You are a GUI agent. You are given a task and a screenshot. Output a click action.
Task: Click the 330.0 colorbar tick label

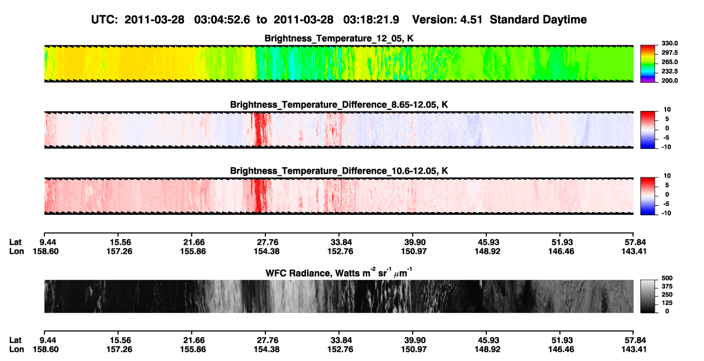(668, 43)
